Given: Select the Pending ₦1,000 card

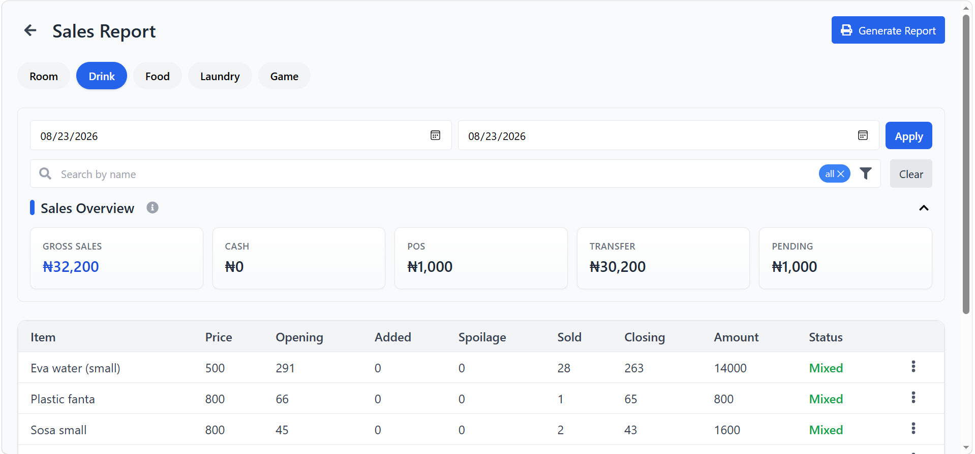Looking at the screenshot, I should pos(845,258).
